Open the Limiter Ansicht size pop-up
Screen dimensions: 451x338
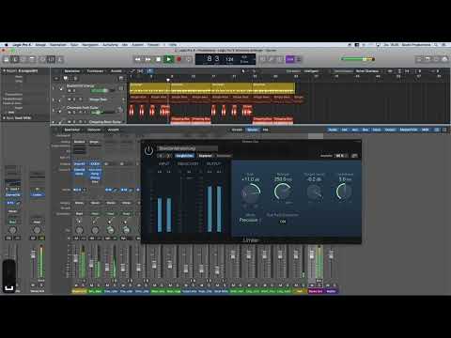coord(341,156)
